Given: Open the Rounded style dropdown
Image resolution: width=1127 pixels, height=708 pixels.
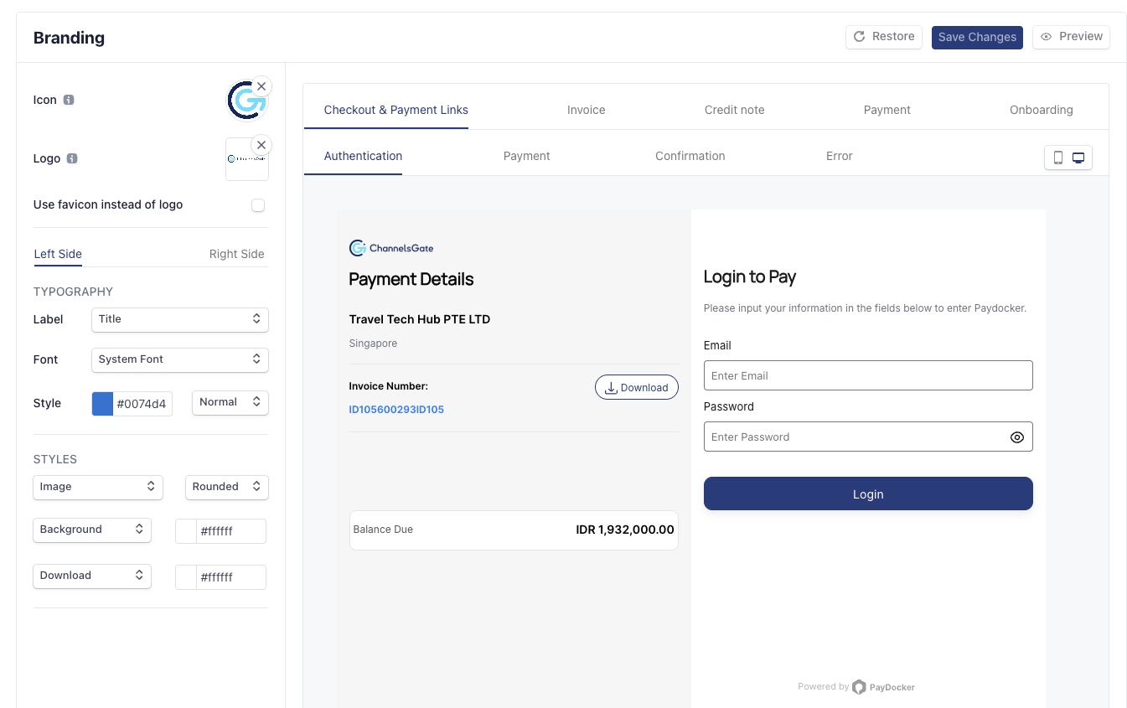Looking at the screenshot, I should pos(226,487).
